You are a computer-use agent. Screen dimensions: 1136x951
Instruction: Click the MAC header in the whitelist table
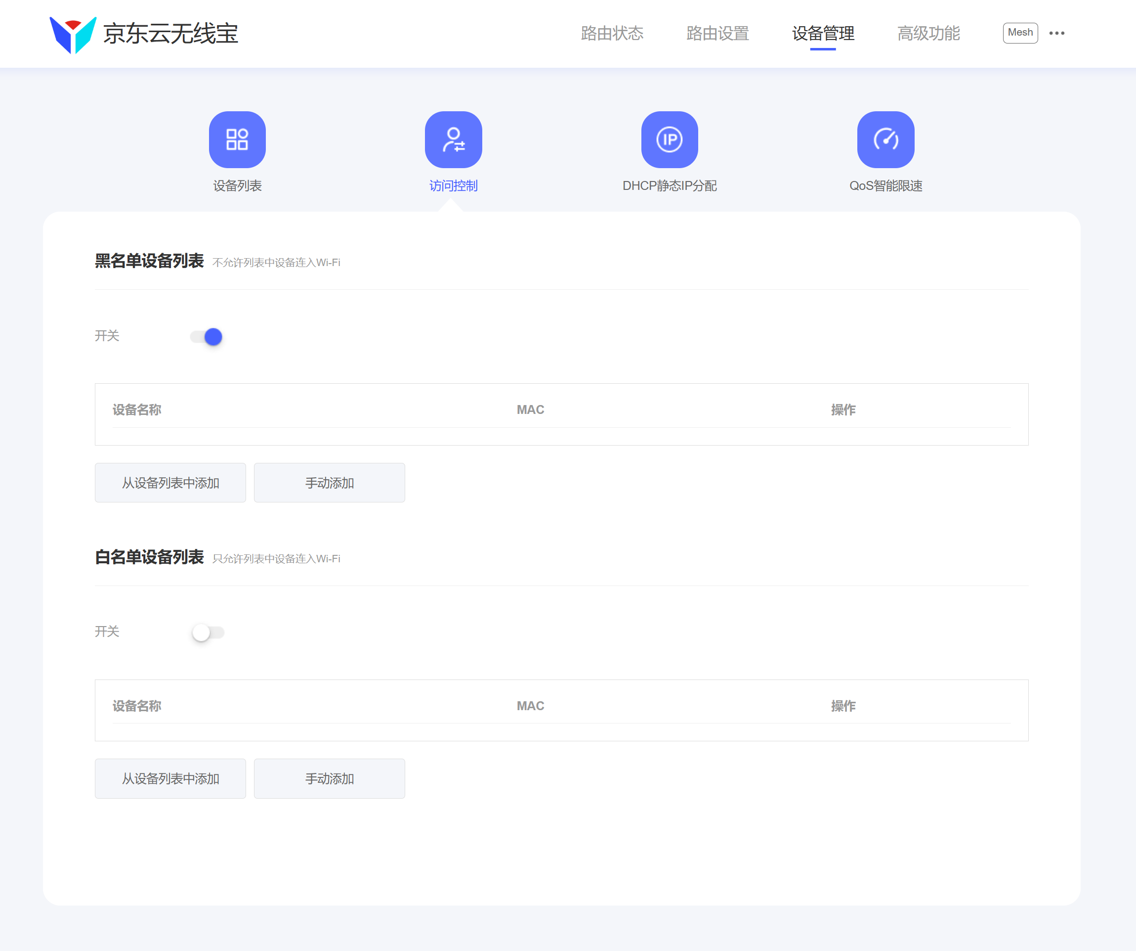point(531,706)
